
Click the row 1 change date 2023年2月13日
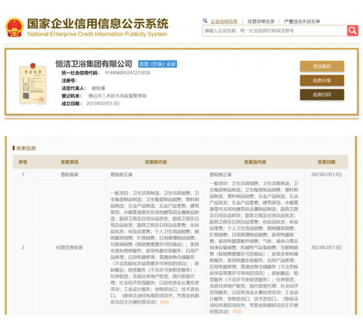[x=327, y=175]
